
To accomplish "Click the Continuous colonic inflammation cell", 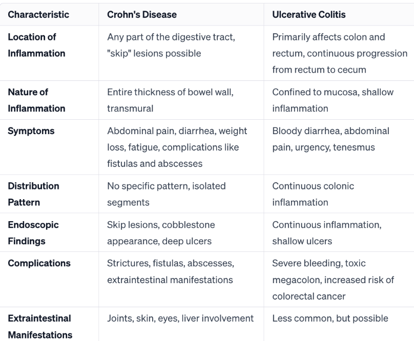I will [x=313, y=194].
